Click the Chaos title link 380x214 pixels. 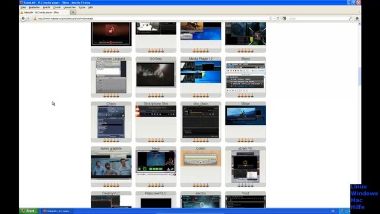[x=111, y=103]
